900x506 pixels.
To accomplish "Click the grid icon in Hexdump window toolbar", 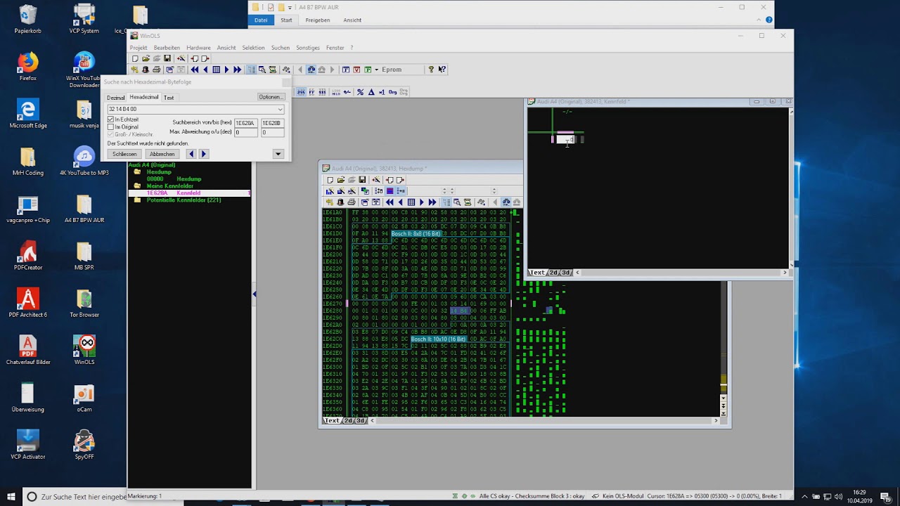I will [x=411, y=202].
